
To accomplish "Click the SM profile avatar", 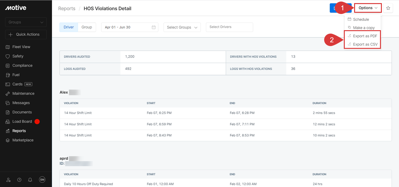I will [42, 180].
